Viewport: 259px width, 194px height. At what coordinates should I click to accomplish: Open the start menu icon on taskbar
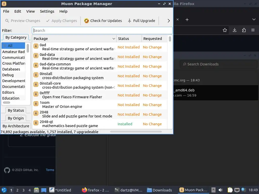coord(4,190)
